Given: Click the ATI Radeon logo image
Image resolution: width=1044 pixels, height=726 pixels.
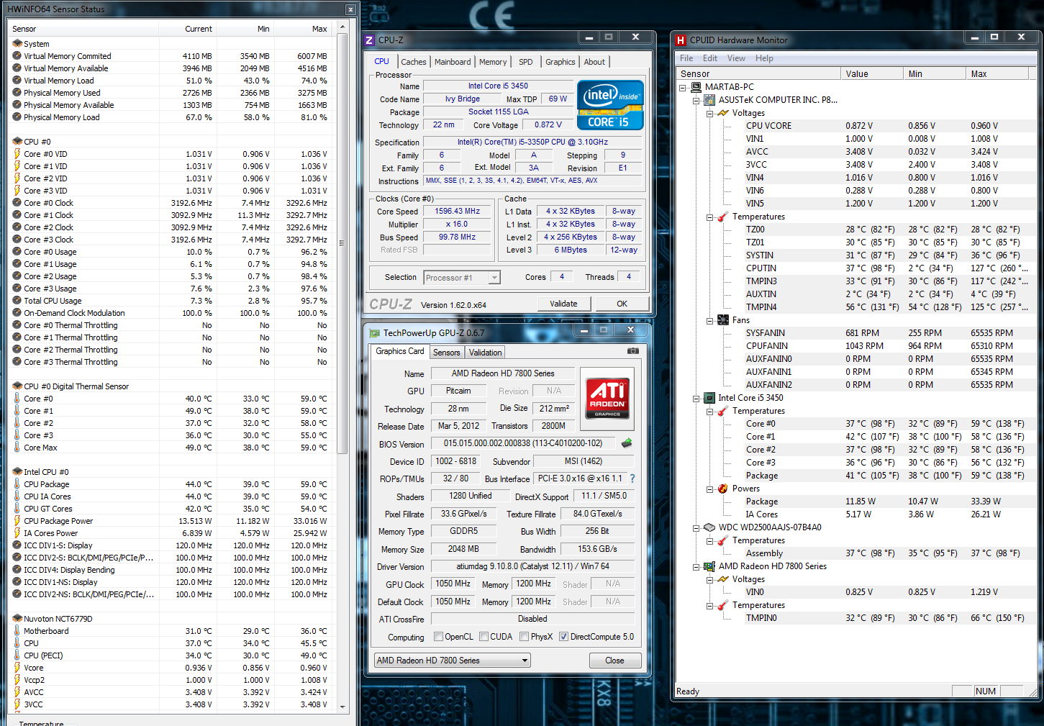Looking at the screenshot, I should 608,398.
